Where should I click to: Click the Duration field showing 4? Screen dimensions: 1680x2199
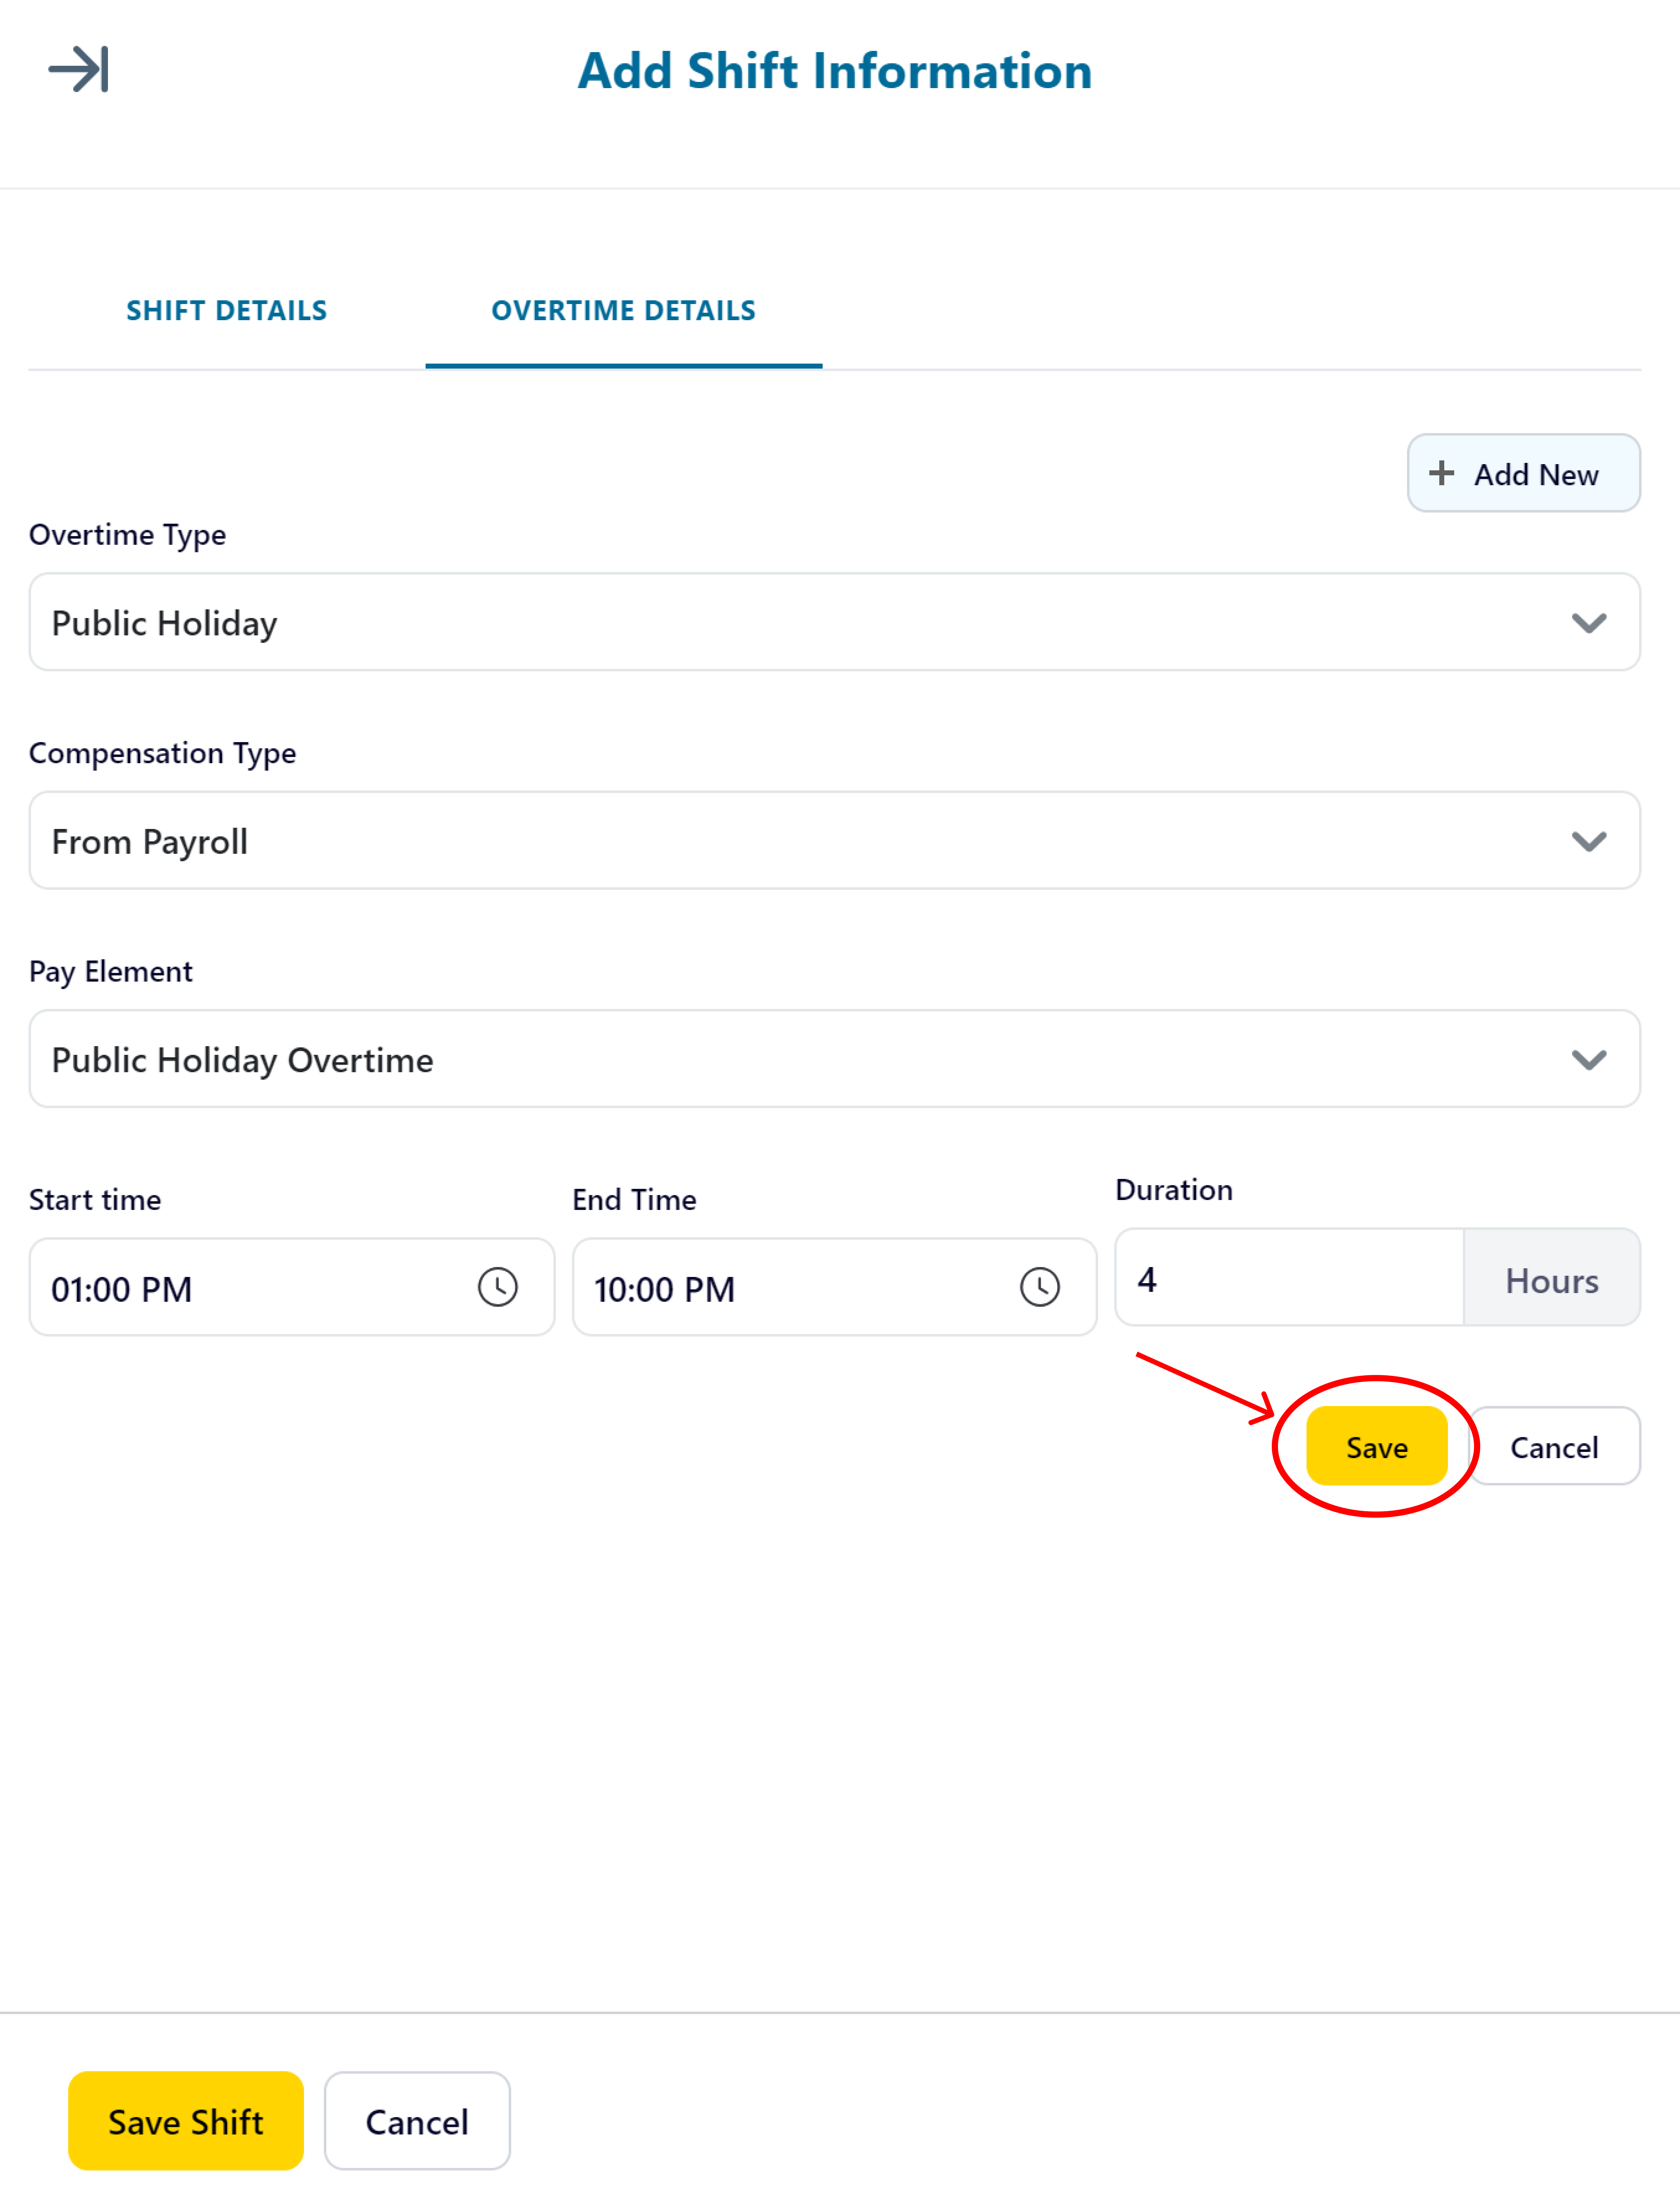[1289, 1277]
